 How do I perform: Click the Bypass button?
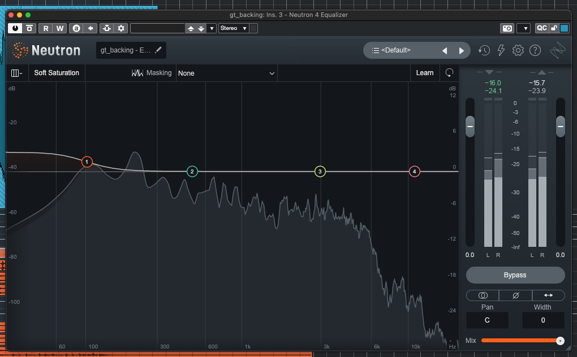pos(515,275)
